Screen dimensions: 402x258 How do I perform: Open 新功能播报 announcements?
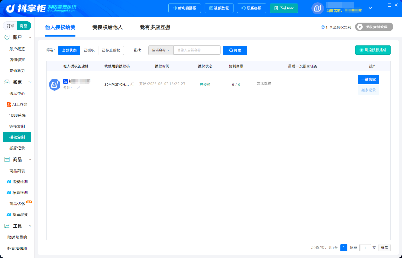(x=185, y=8)
